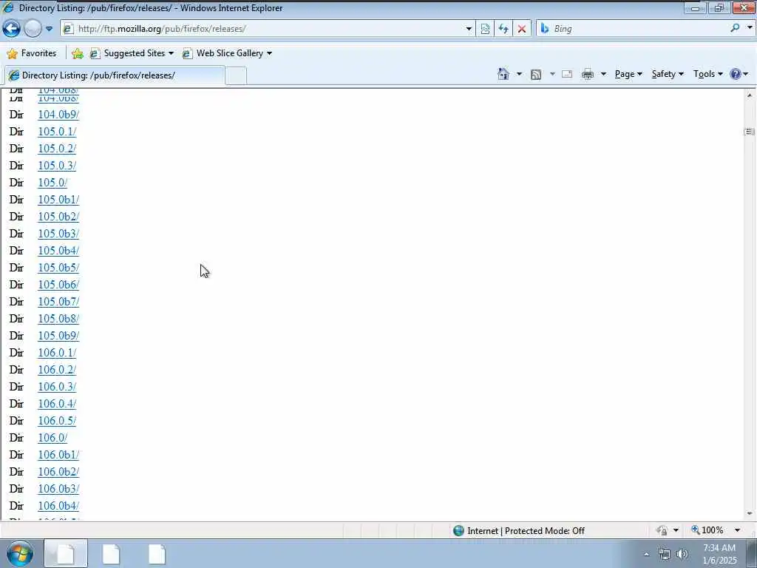Click the RSS Feeds icon
This screenshot has height=568, width=757.
536,75
